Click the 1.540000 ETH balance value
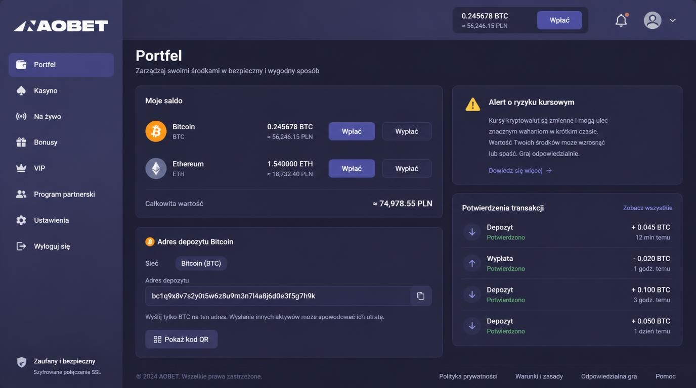Screen dimensions: 696x388 click(290, 164)
